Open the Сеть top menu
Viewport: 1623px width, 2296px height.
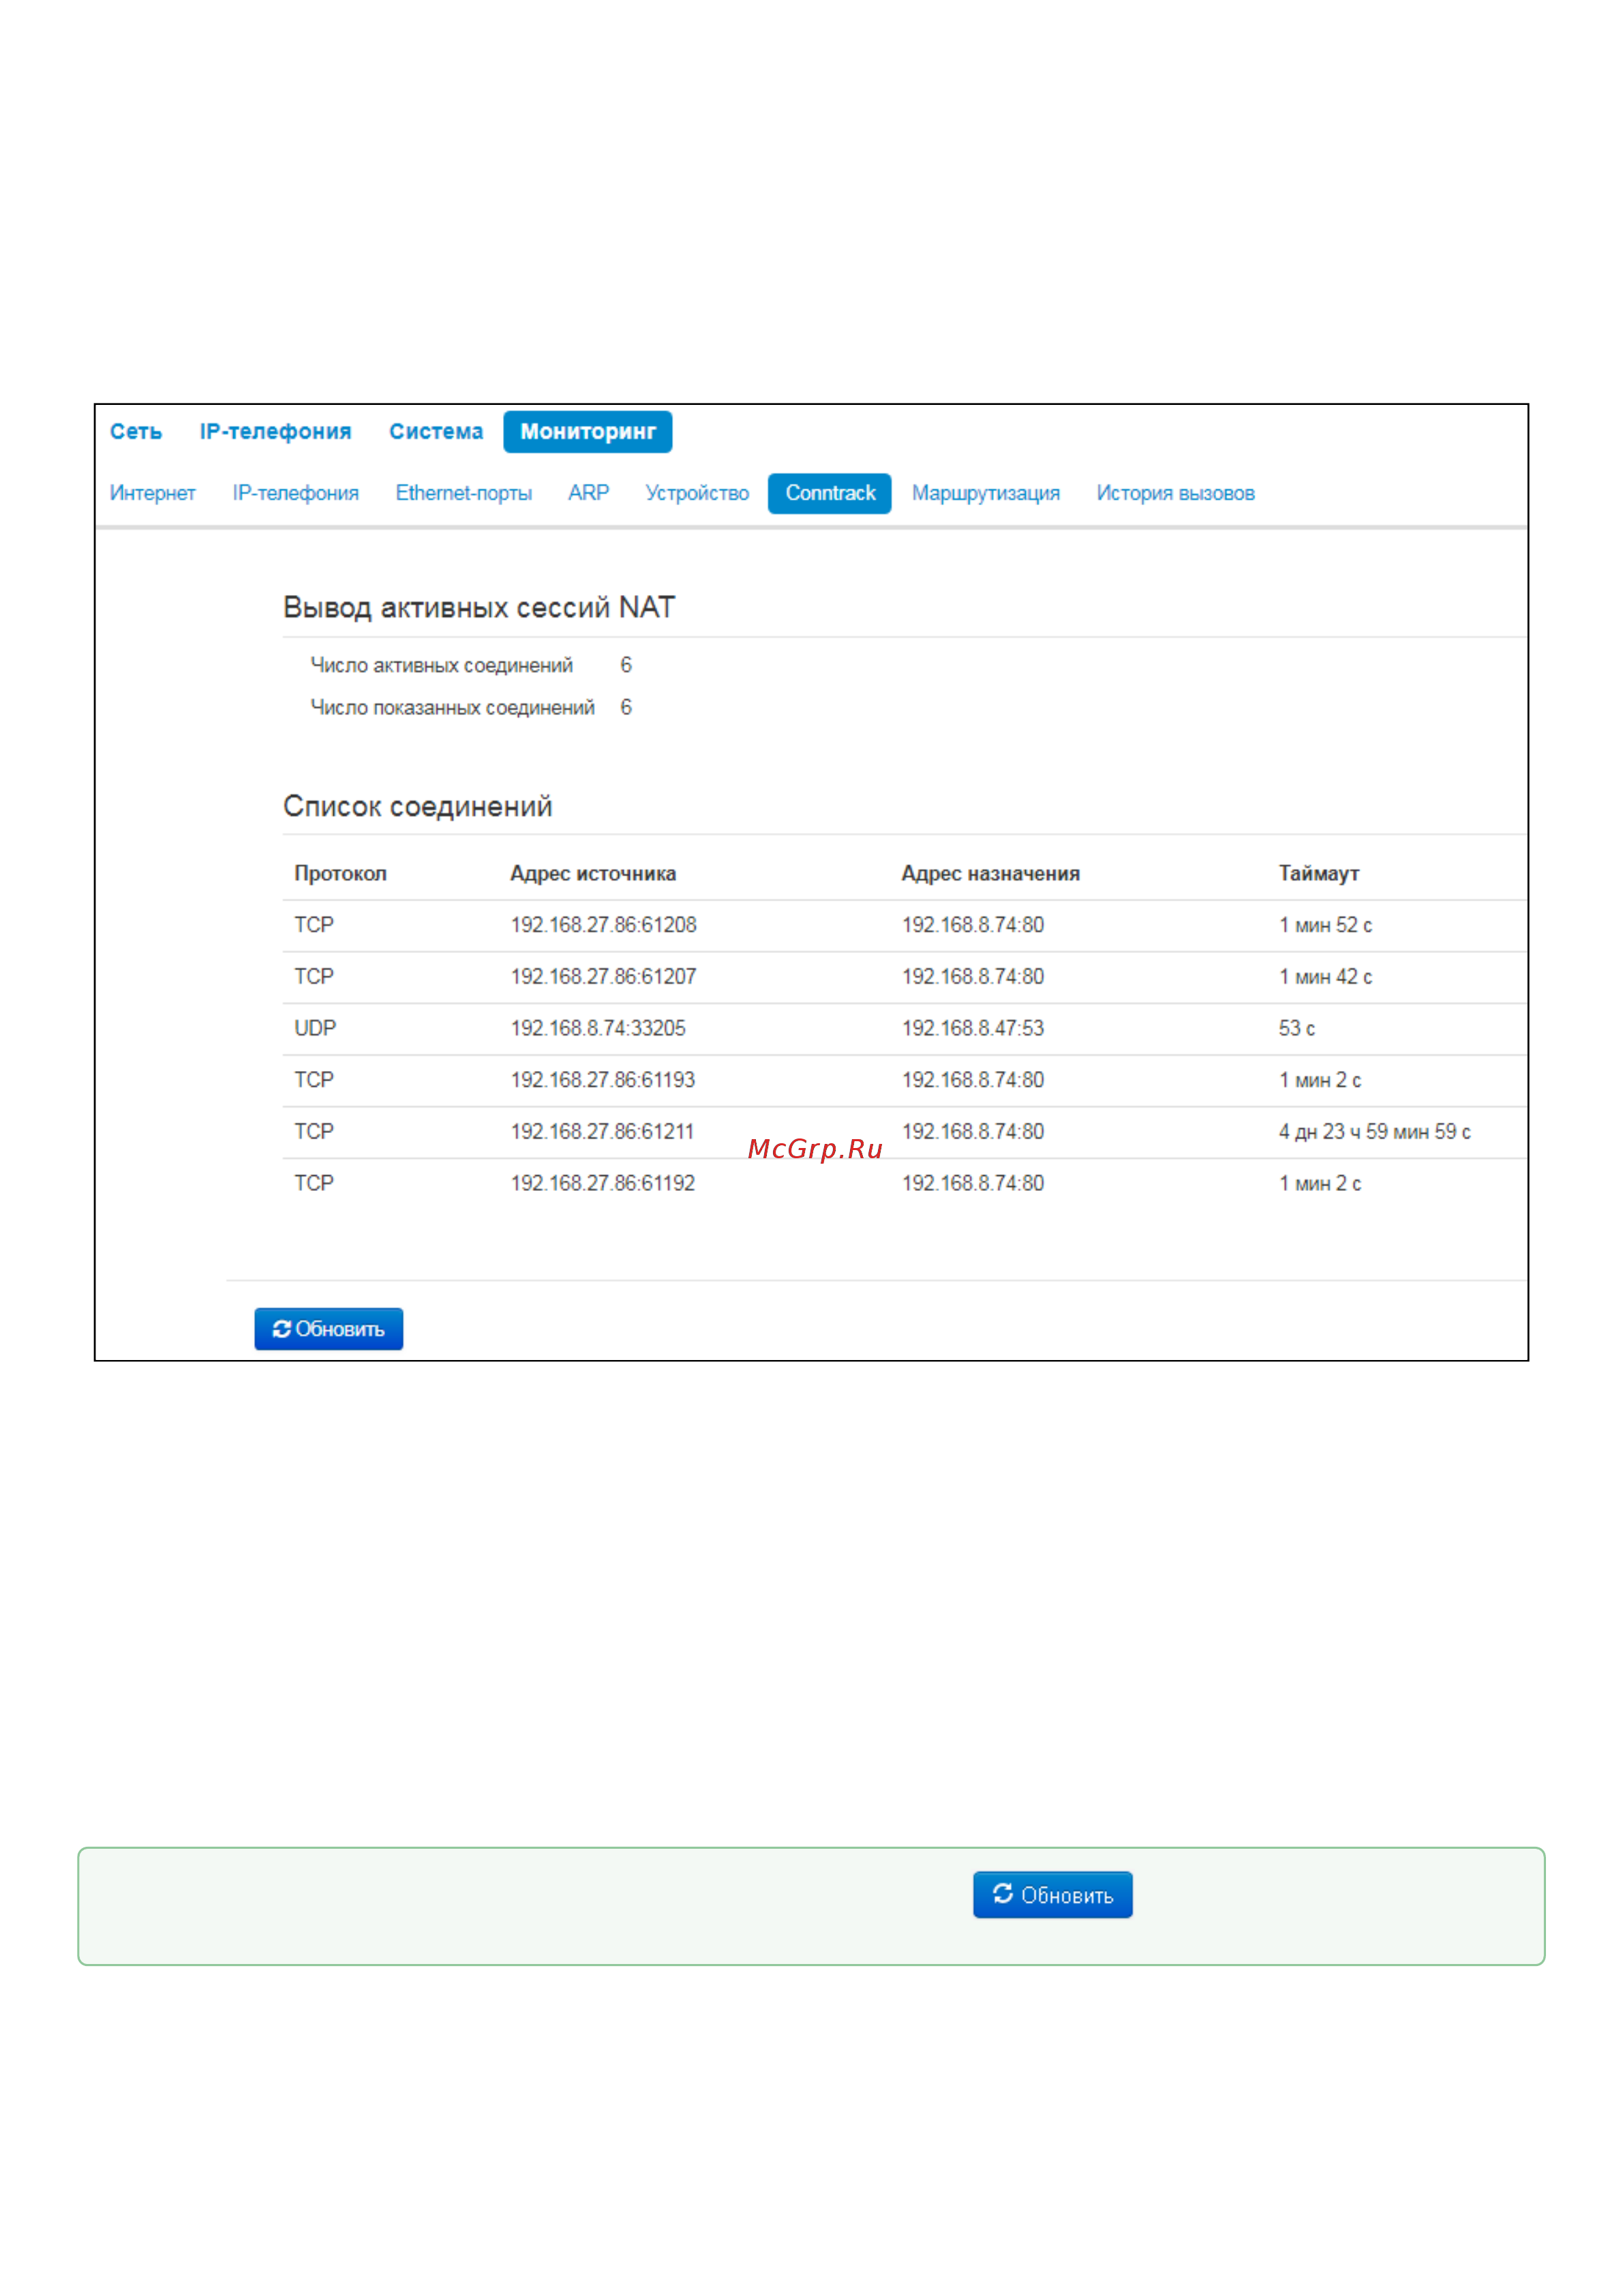pyautogui.click(x=135, y=431)
